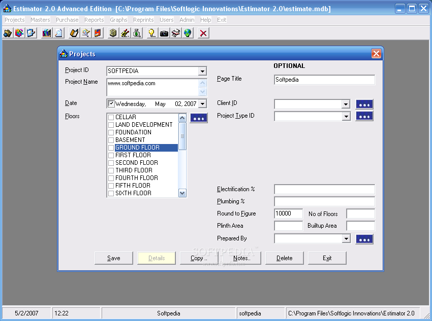Image resolution: width=432 pixels, height=321 pixels.
Task: Click the bookshelf toolbar icon
Action: 47,33
